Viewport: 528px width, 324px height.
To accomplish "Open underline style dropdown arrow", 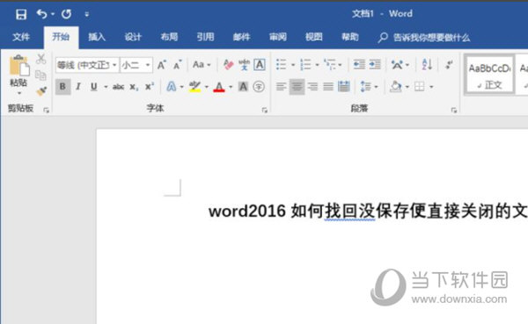I will tap(106, 87).
